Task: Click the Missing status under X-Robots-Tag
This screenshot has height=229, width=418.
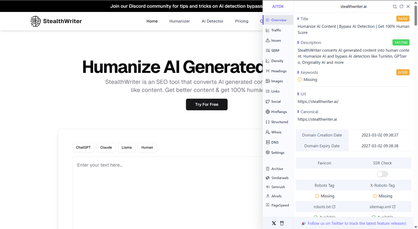Action: [x=382, y=196]
